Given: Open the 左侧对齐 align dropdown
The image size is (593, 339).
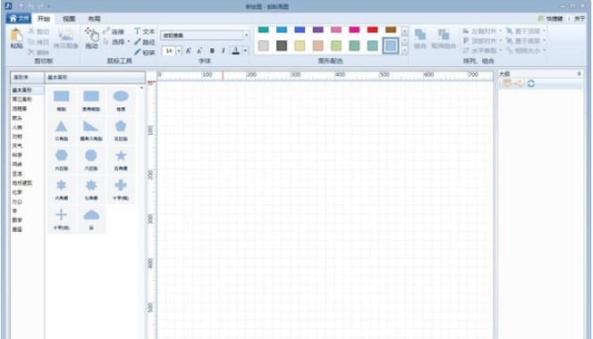Looking at the screenshot, I should click(501, 31).
